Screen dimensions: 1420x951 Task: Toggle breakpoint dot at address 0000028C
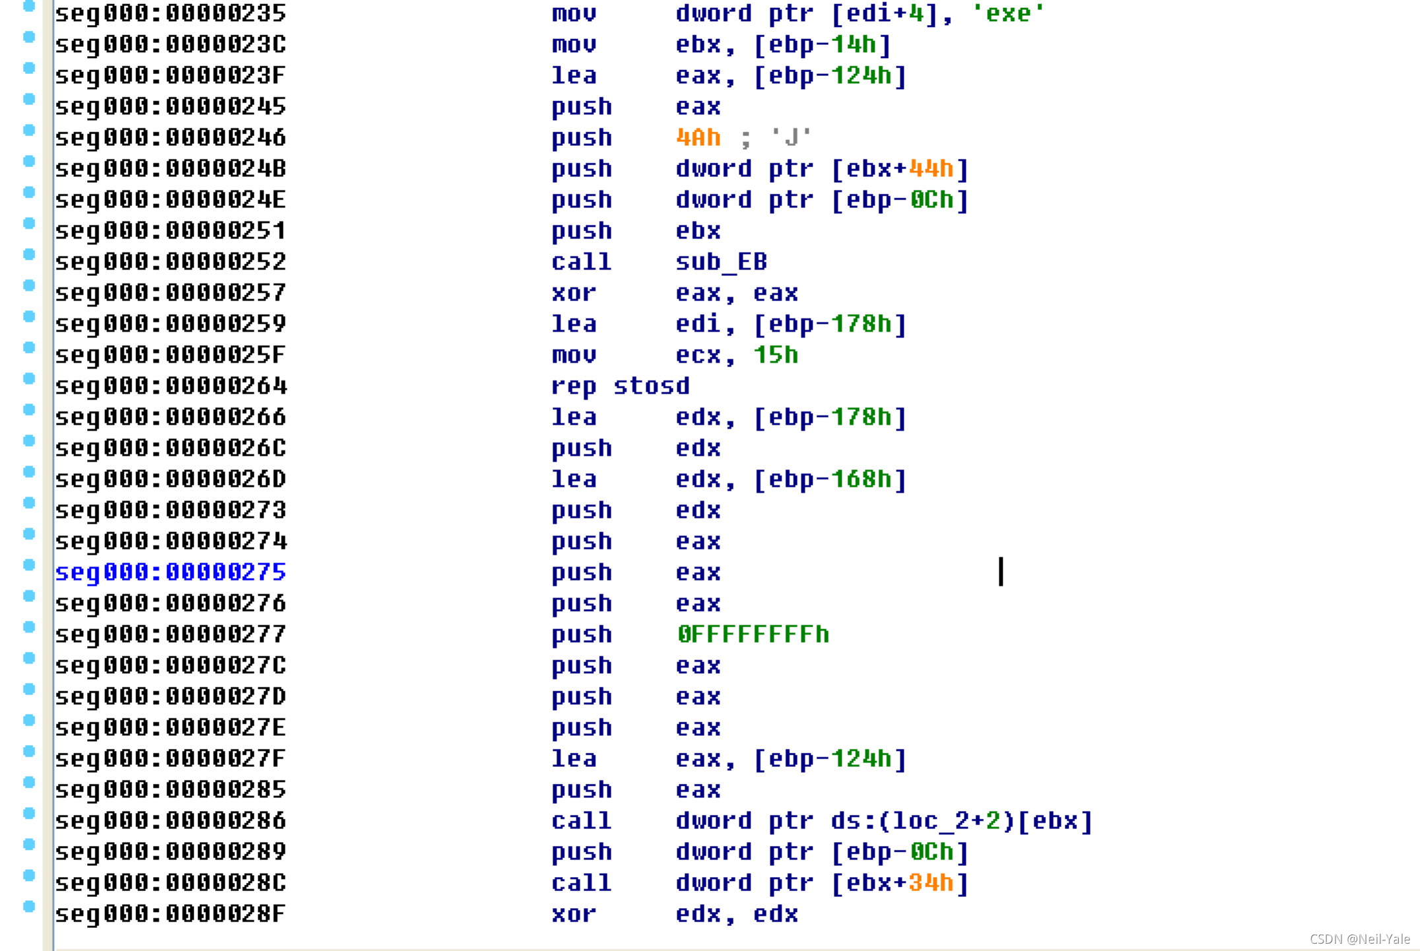coord(28,875)
